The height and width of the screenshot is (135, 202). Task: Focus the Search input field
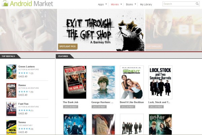click(x=179, y=4)
